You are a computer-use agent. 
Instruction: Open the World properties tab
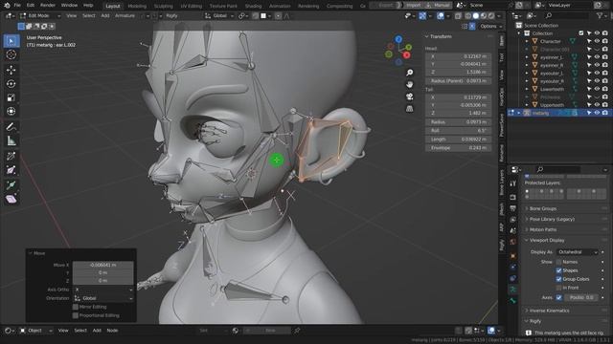[x=513, y=242]
